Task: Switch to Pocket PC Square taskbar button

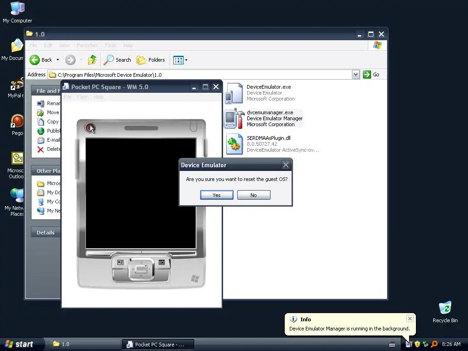Action: tap(158, 344)
